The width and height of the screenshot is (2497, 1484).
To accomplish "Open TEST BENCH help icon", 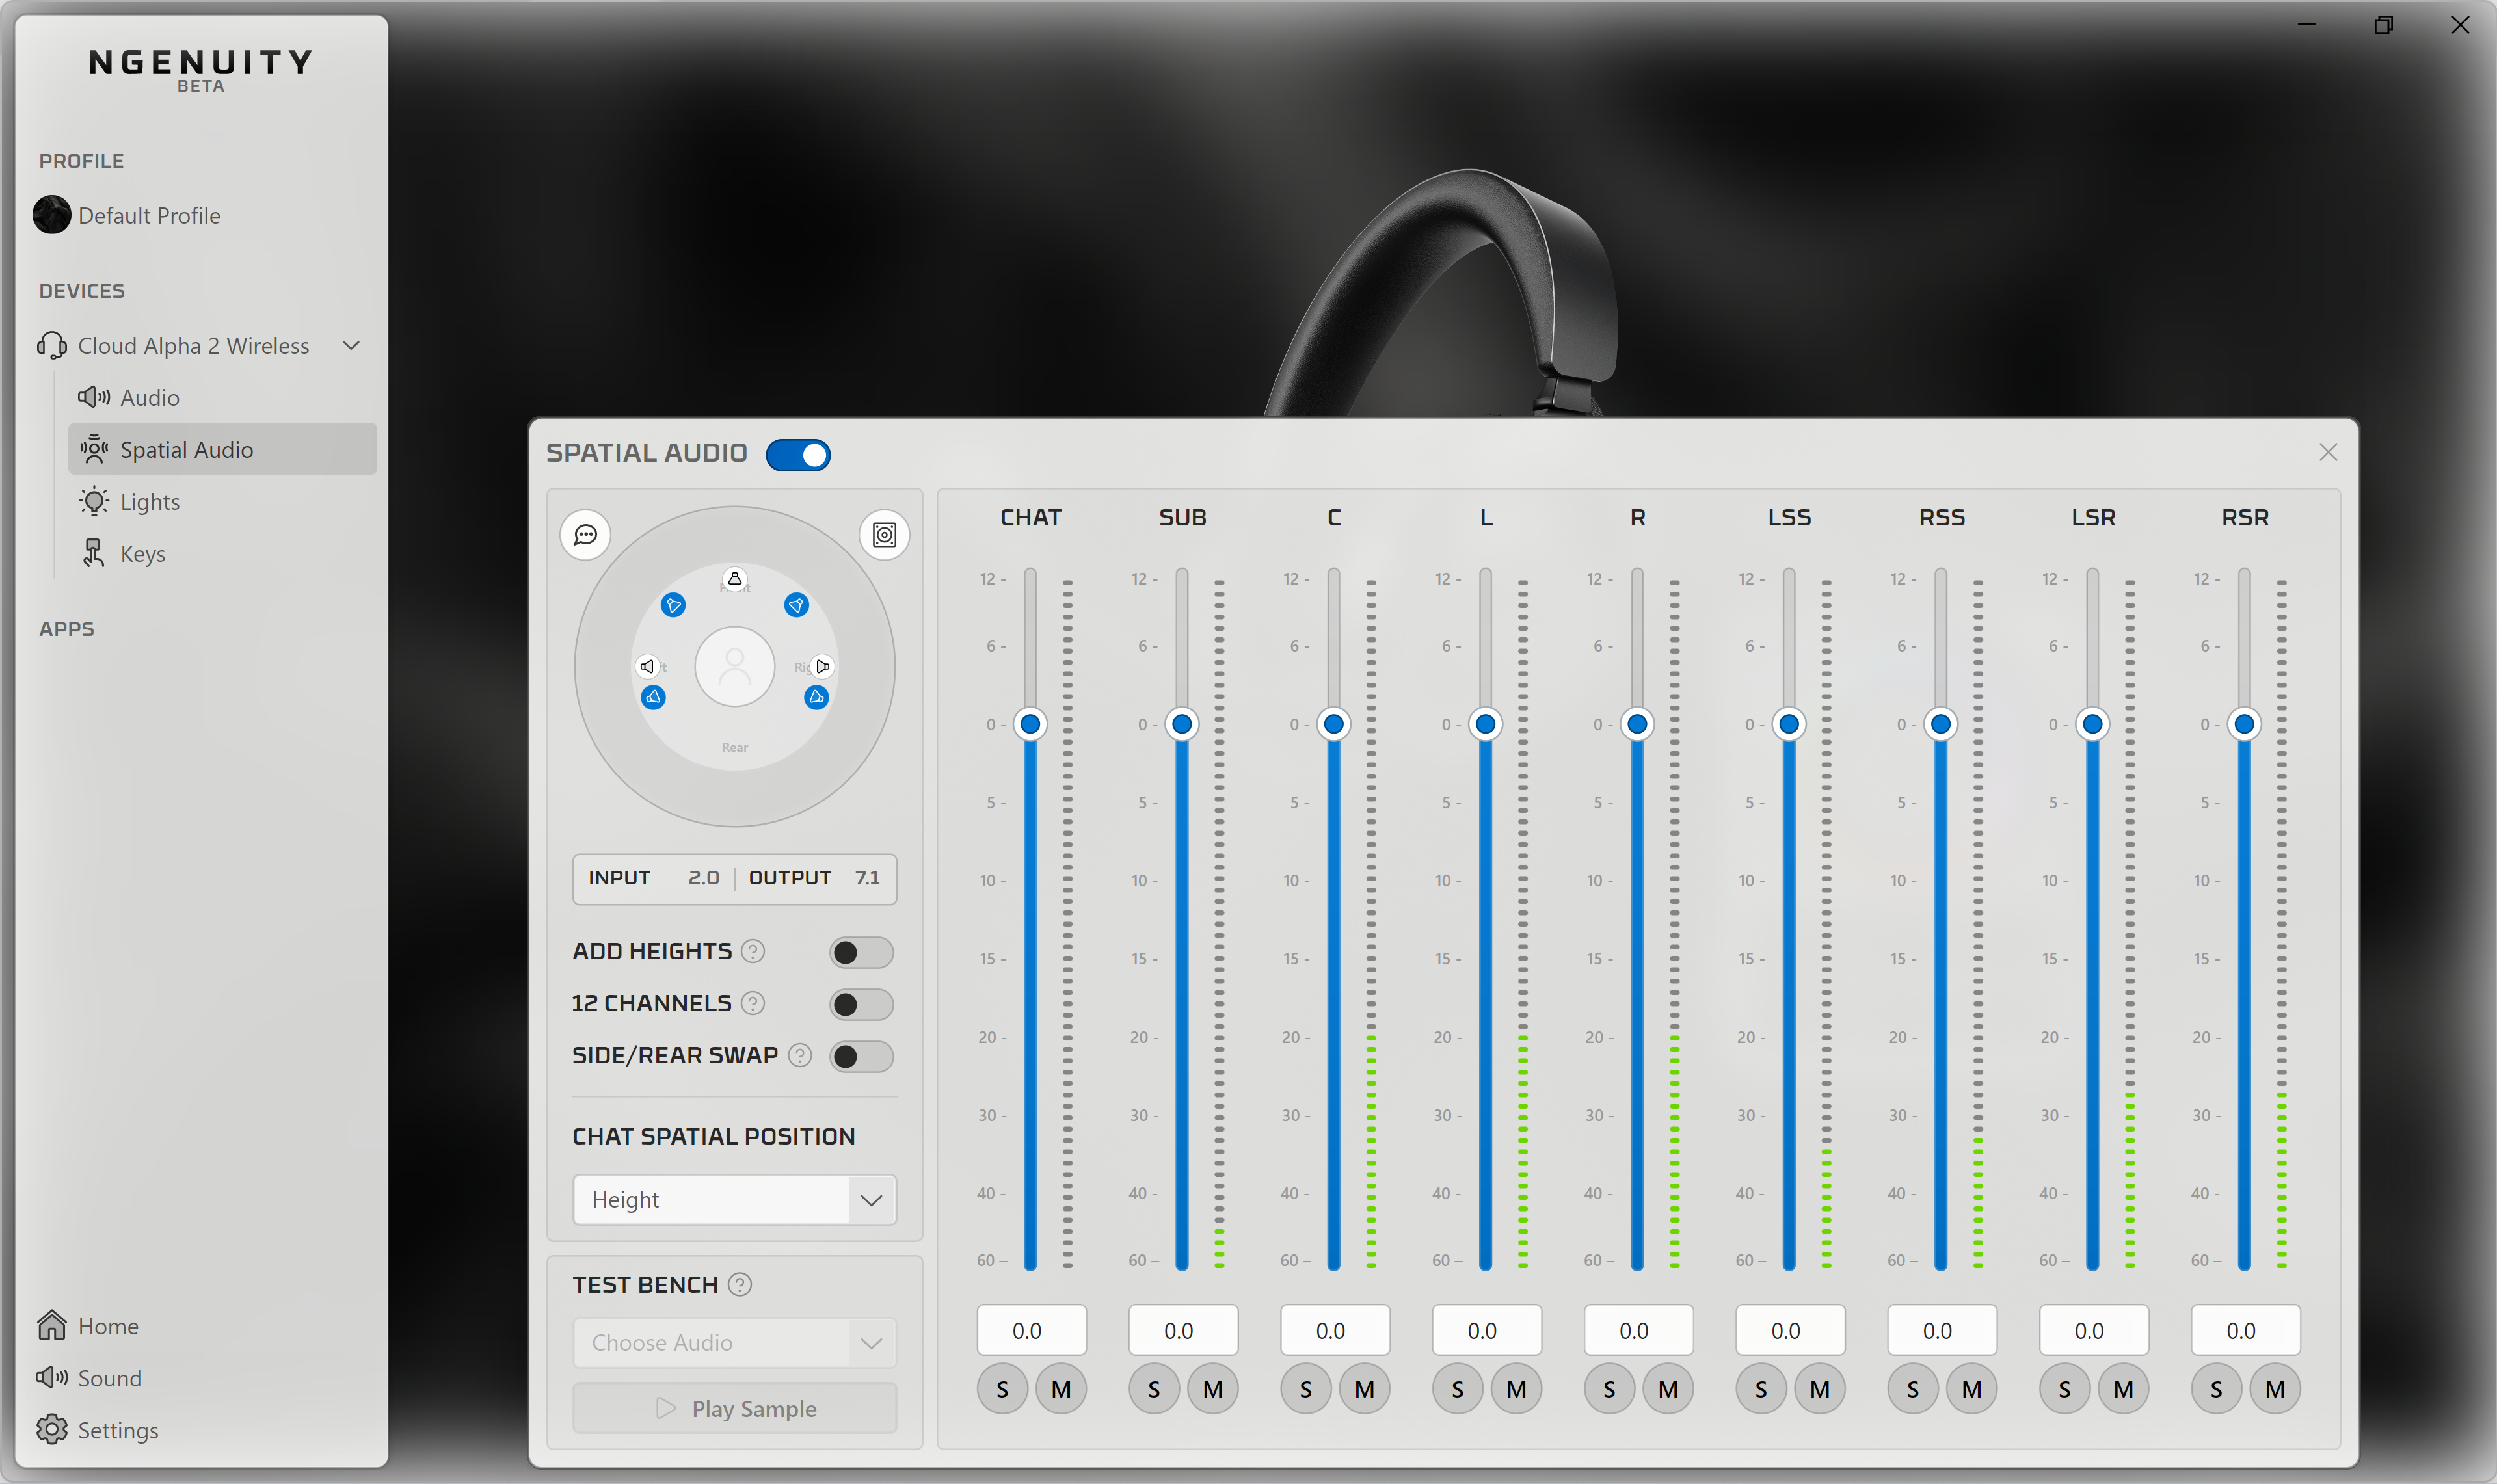I will 740,1284.
